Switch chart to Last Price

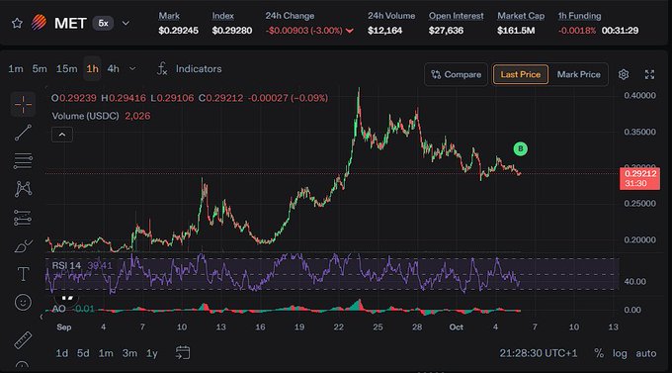(520, 74)
